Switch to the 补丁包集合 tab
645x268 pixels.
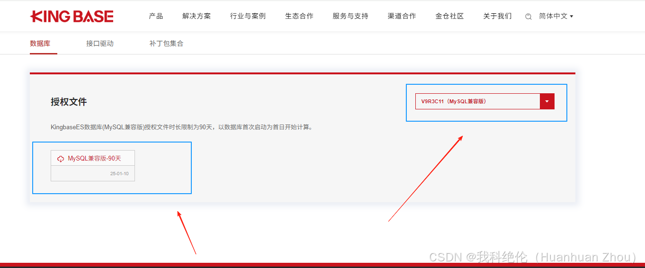pos(166,44)
